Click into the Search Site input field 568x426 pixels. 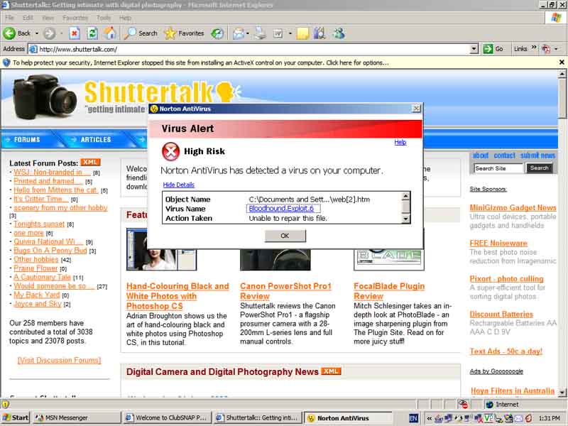coord(498,168)
